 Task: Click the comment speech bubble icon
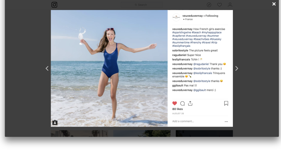coord(183,103)
